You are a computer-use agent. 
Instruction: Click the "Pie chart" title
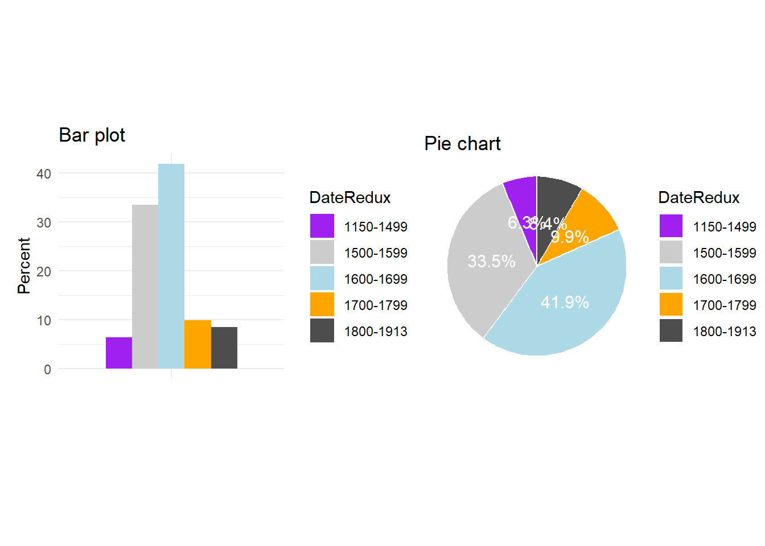[462, 144]
